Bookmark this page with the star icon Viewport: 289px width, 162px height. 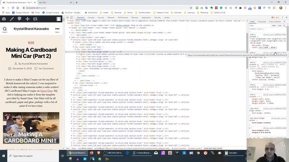[x=191, y=8]
